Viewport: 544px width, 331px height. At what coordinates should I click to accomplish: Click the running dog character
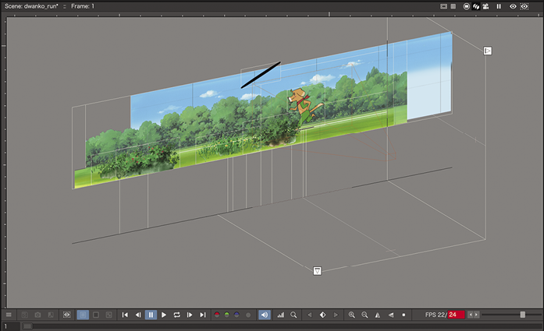[304, 106]
